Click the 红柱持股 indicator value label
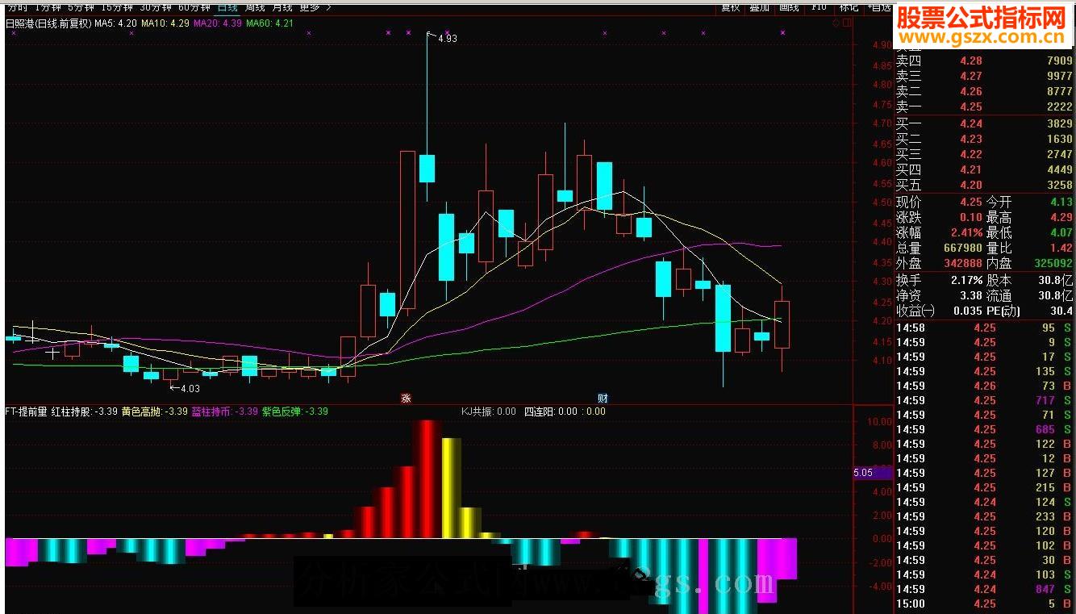 (84, 411)
